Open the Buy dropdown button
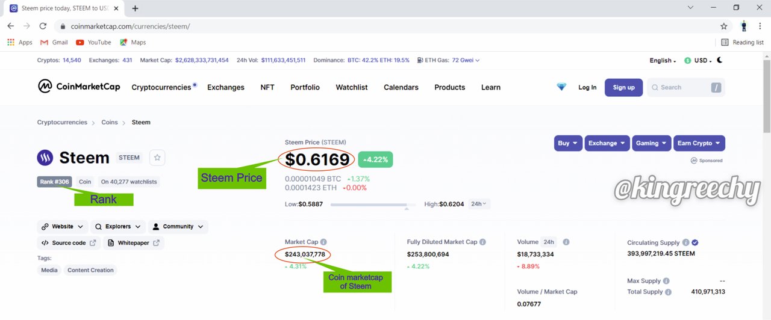The width and height of the screenshot is (771, 320). point(568,143)
